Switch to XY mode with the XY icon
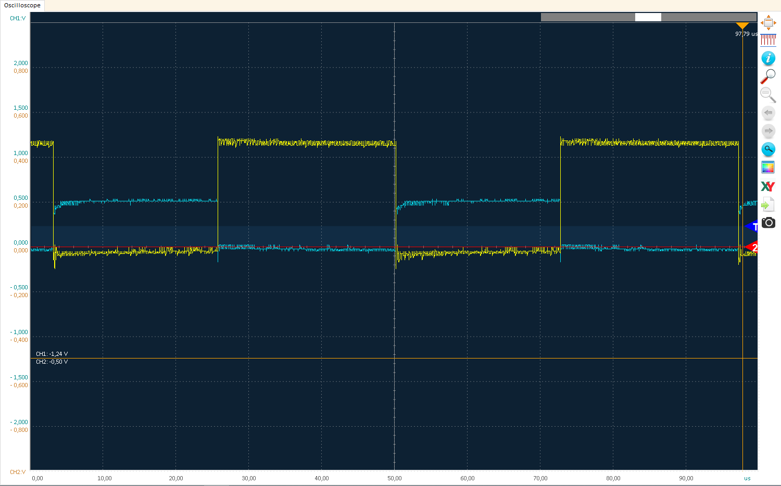Image resolution: width=781 pixels, height=486 pixels. [x=768, y=186]
